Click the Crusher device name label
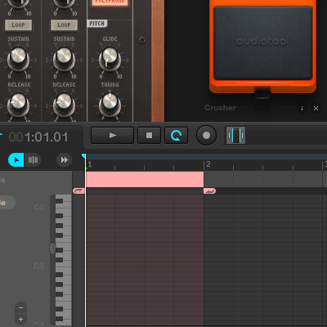This screenshot has width=327, height=327. (220, 108)
